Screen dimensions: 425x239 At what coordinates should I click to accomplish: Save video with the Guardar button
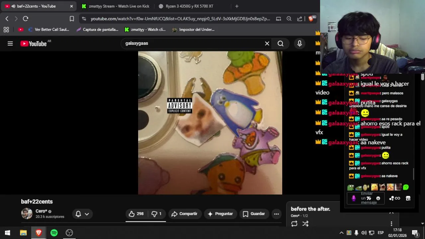tap(254, 214)
